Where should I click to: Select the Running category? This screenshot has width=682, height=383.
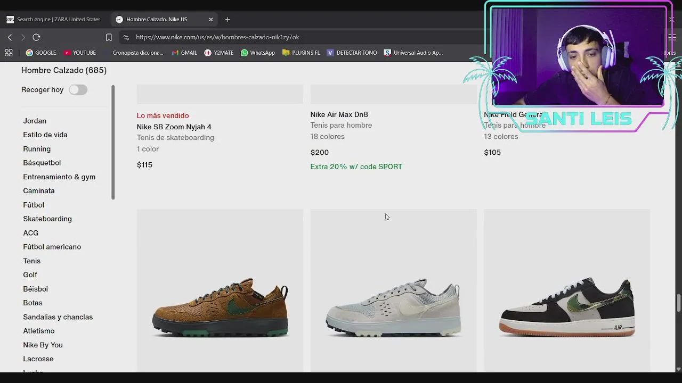click(x=37, y=149)
